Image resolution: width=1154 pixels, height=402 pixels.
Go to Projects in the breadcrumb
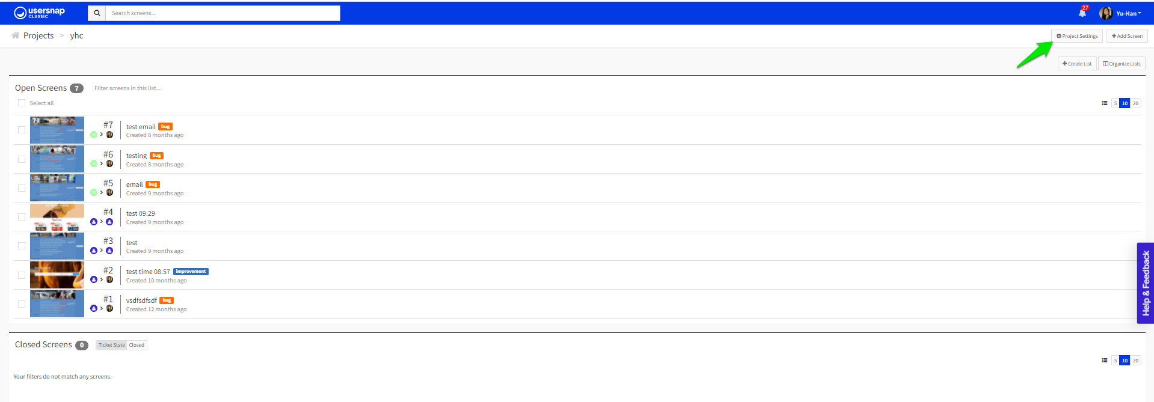[x=38, y=35]
